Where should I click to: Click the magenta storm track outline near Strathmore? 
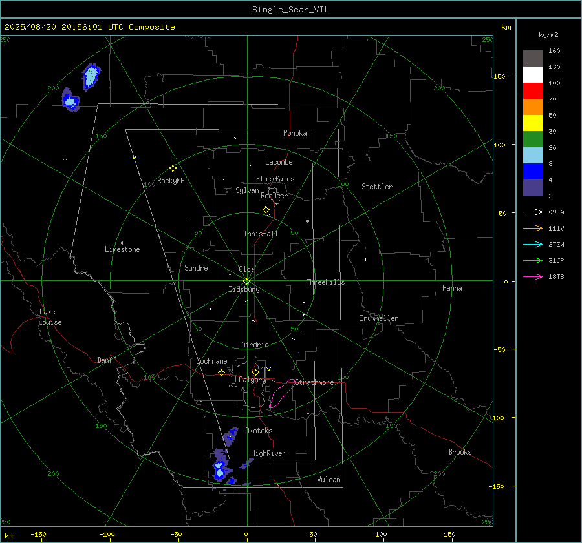pyautogui.click(x=281, y=393)
